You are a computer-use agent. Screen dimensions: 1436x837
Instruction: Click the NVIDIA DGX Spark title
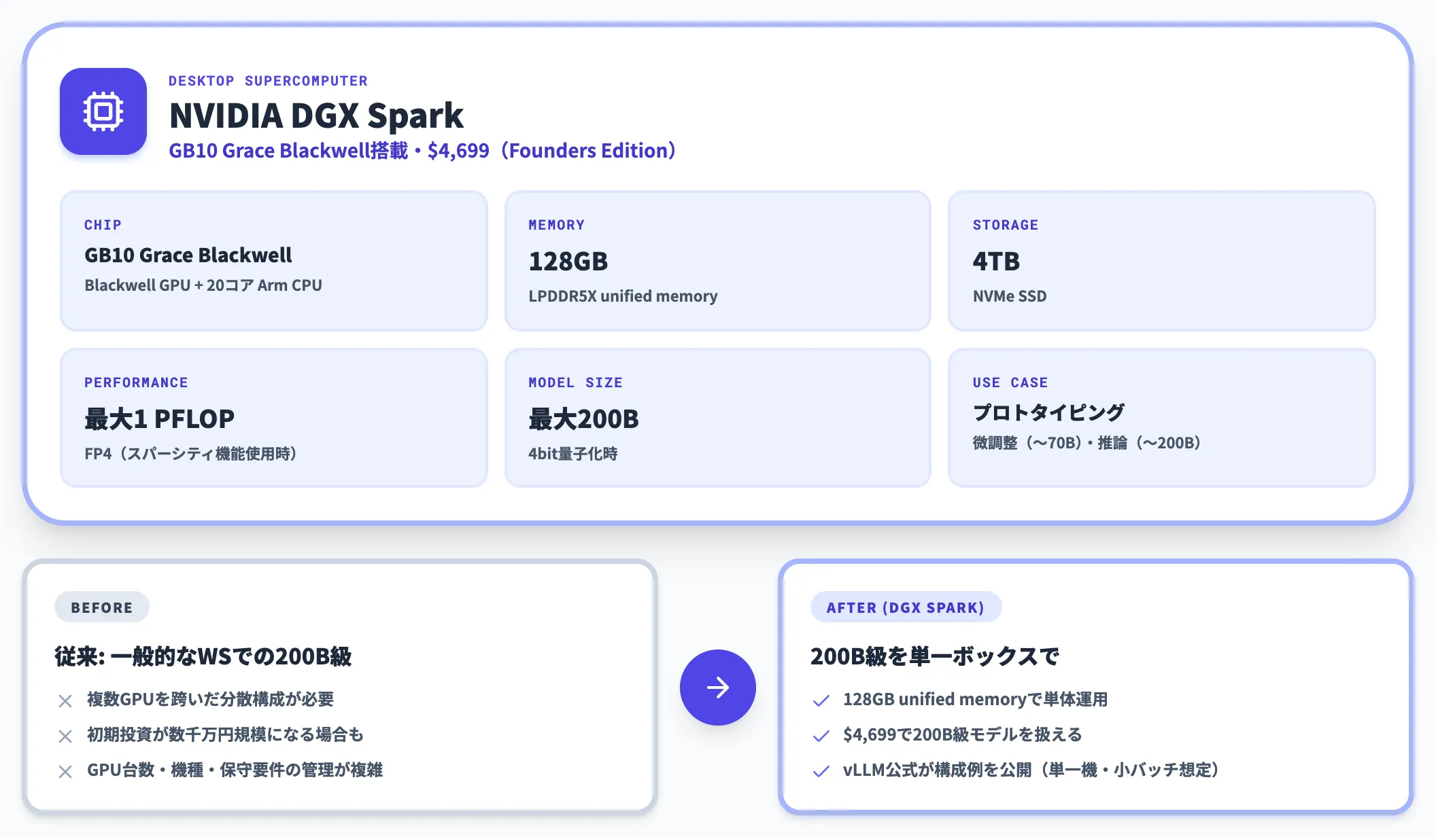pyautogui.click(x=316, y=115)
